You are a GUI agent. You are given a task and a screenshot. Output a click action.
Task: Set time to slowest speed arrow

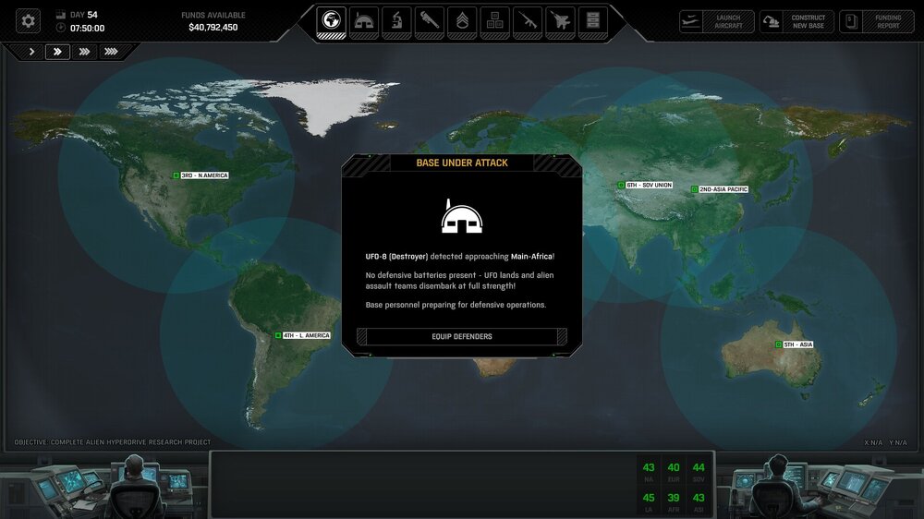31,52
